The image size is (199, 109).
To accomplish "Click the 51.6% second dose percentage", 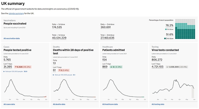I will pos(170,35).
